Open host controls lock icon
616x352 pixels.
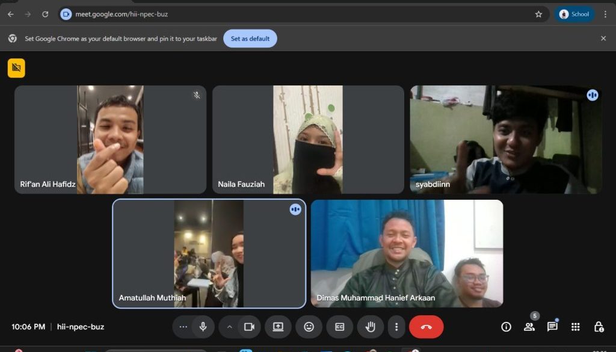coord(599,327)
